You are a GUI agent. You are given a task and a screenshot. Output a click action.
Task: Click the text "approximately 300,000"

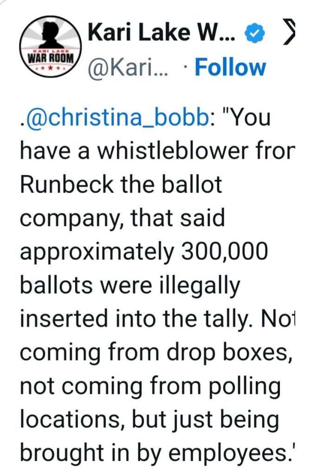[144, 251]
